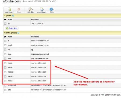The width and height of the screenshot is (121, 98).
Task: Click help icon beside A (Host)
Action: click(x=13, y=16)
